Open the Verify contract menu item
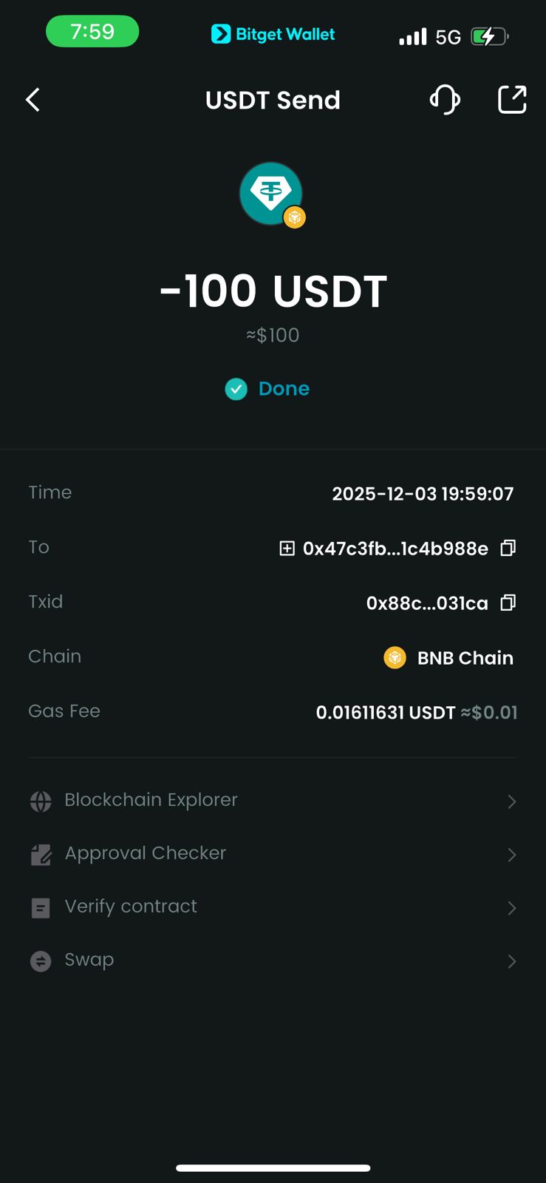Screen dimensions: 546x1183 131,906
